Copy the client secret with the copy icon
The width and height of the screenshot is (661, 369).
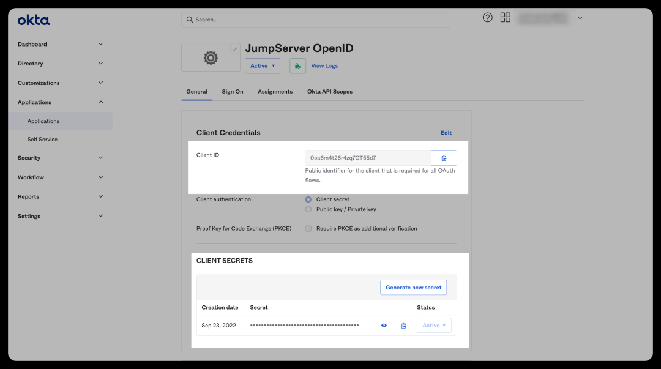click(403, 325)
